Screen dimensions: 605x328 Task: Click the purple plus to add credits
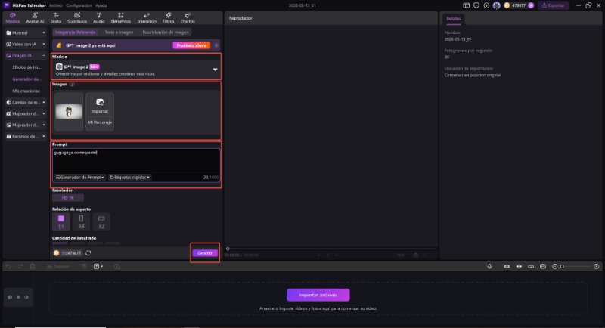click(531, 5)
